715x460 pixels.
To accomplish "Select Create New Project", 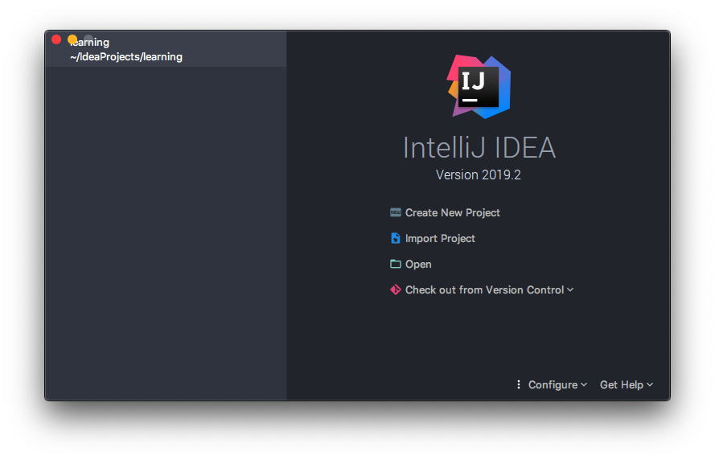I will click(x=452, y=213).
